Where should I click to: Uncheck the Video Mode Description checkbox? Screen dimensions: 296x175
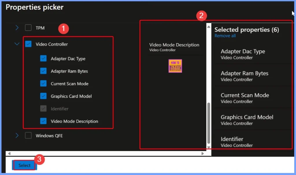[x=43, y=121]
